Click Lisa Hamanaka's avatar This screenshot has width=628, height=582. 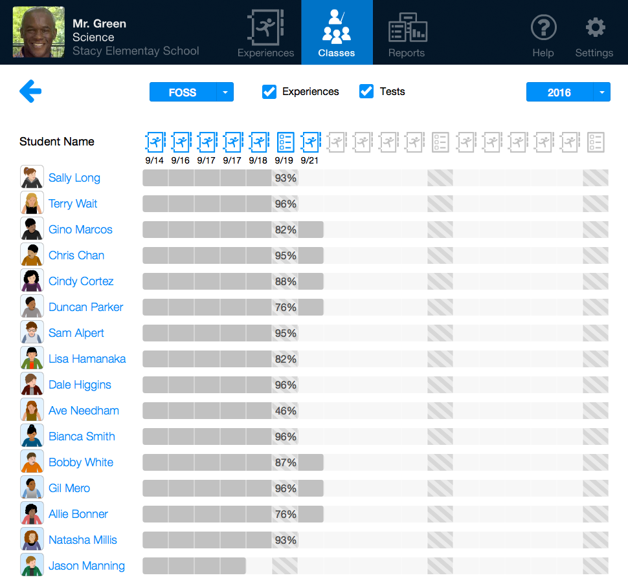click(x=32, y=358)
